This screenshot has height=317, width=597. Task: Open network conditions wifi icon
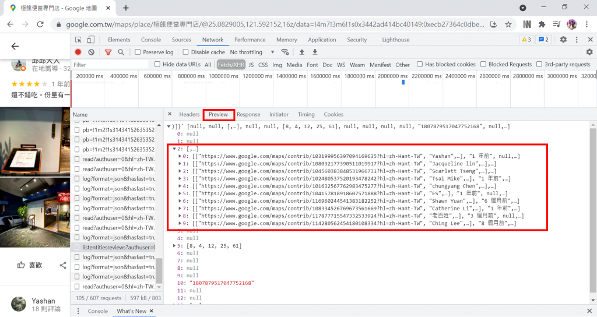tap(285, 52)
